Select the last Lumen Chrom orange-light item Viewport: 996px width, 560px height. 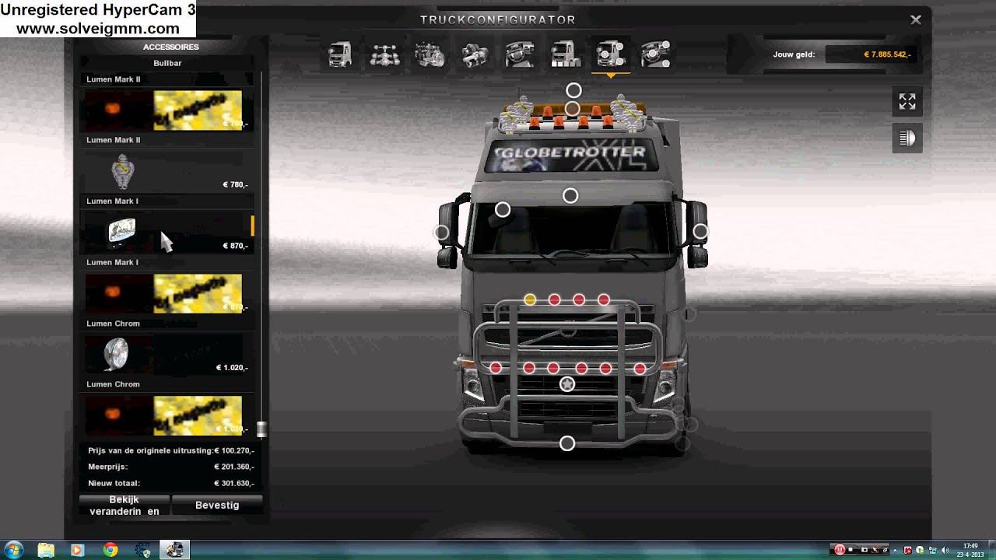(167, 415)
